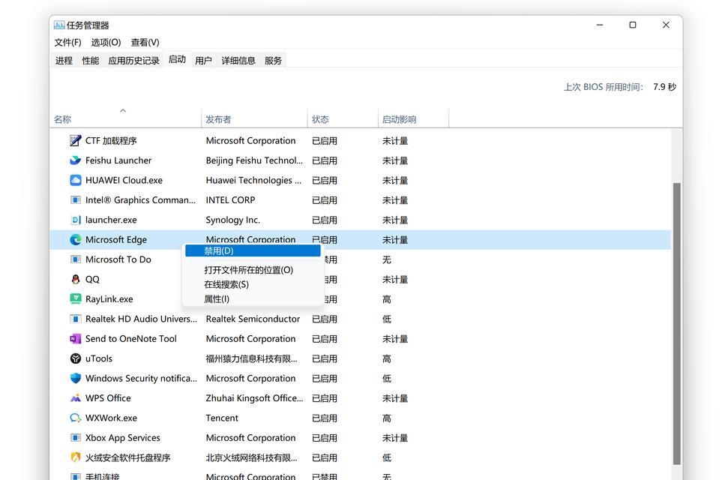Image resolution: width=728 pixels, height=480 pixels.
Task: Click the Synology Inc. publisher cell
Action: (x=233, y=220)
